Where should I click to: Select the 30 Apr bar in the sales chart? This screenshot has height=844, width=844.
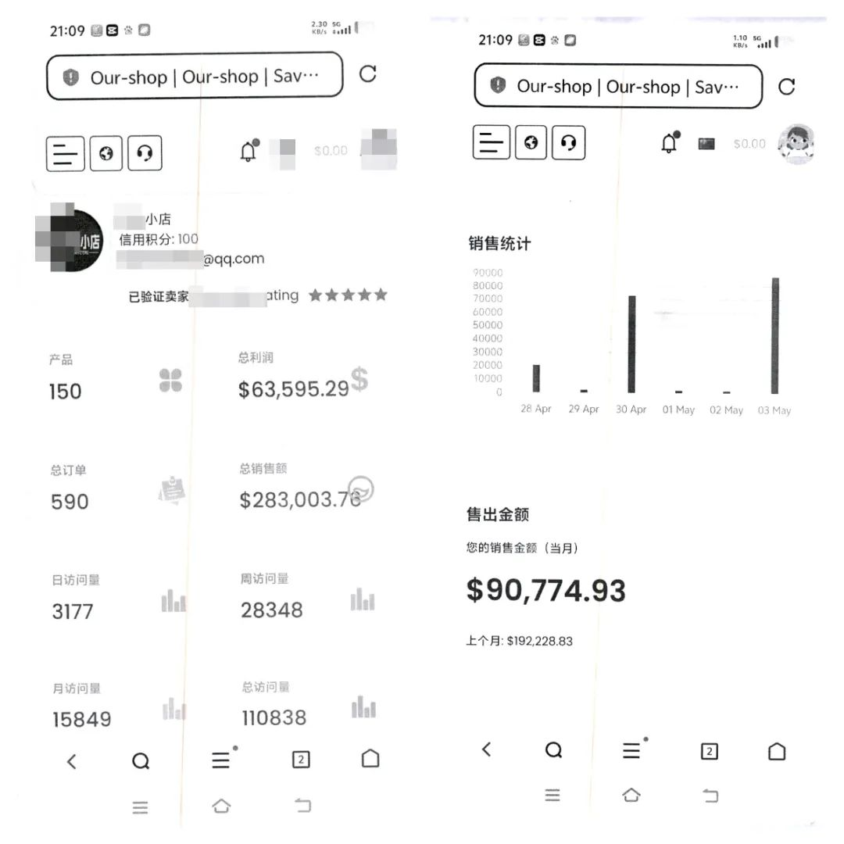pyautogui.click(x=632, y=345)
